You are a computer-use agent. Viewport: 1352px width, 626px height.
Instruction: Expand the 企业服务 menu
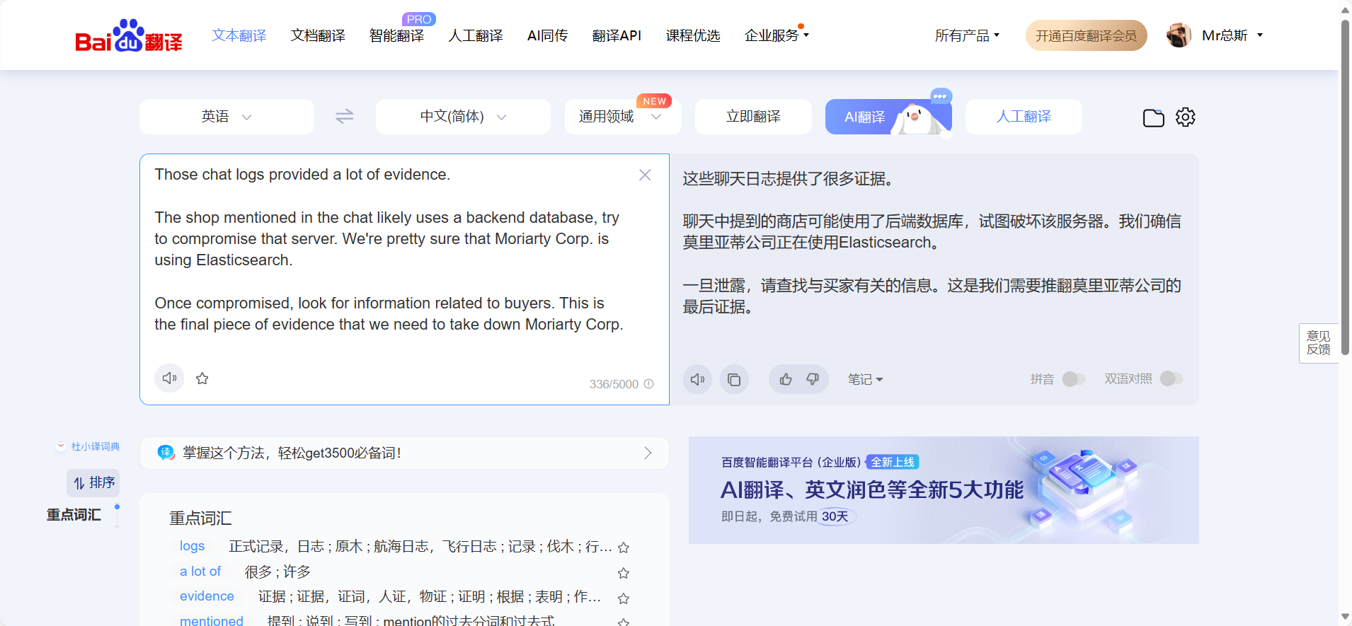pos(777,35)
